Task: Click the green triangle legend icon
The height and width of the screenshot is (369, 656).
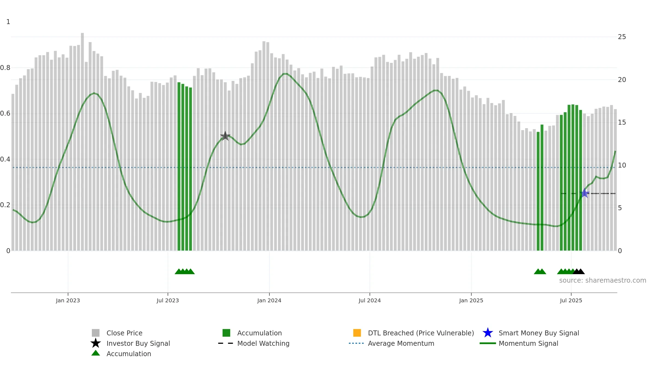Action: tap(96, 353)
